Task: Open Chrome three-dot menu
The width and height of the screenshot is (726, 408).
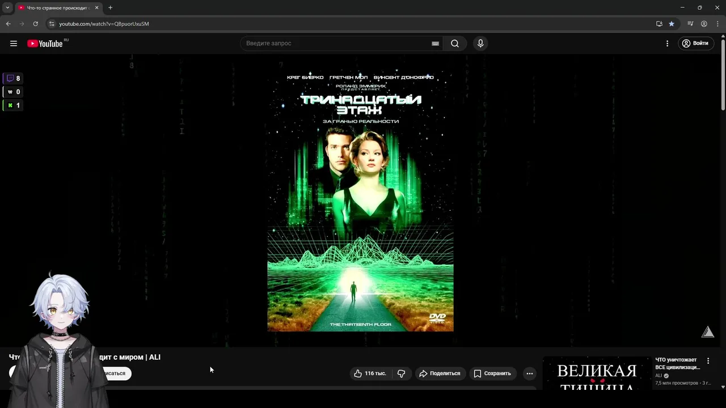Action: [717, 24]
